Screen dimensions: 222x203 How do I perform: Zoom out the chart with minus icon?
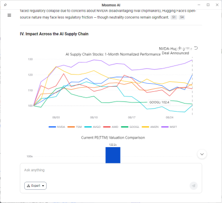click(x=188, y=48)
